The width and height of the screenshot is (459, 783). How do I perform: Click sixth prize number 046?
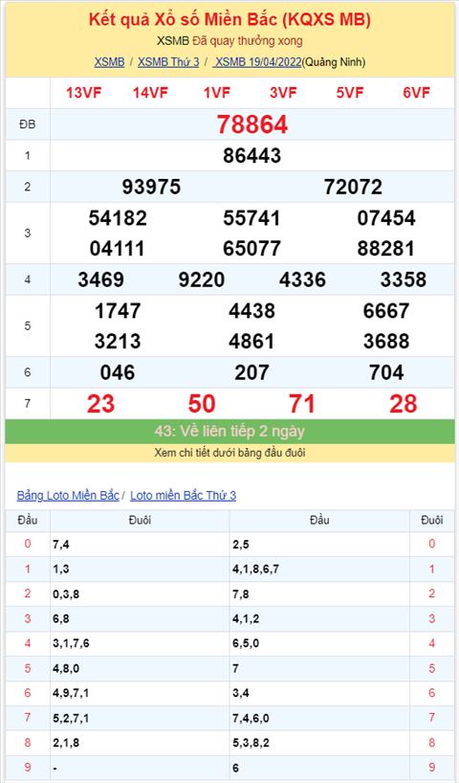(x=118, y=372)
